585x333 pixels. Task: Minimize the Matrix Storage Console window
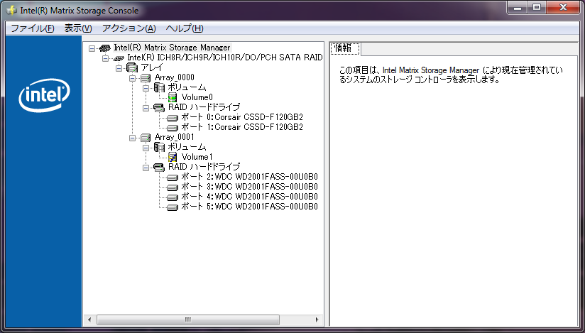tap(517, 8)
